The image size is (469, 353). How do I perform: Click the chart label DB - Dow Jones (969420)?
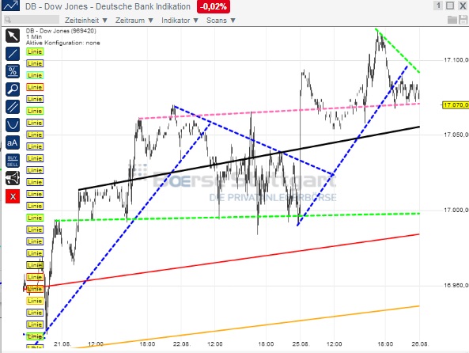click(61, 31)
